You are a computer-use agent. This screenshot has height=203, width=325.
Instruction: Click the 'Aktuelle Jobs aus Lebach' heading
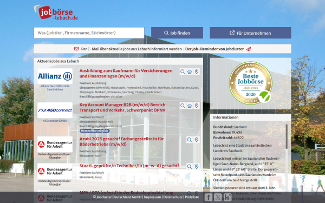[58, 61]
